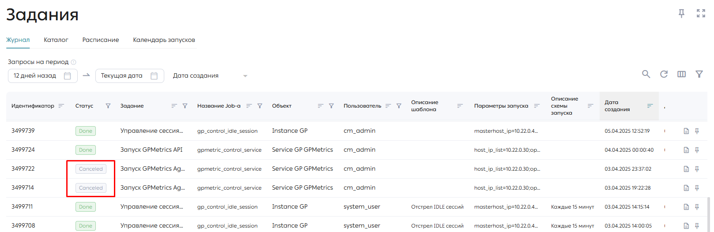Toggle sorting on Дата создания column
The height and width of the screenshot is (232, 714).
(x=650, y=106)
